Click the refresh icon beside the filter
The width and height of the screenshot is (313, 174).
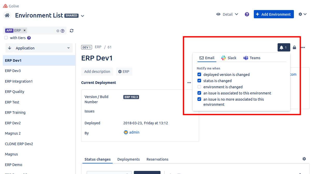(72, 31)
